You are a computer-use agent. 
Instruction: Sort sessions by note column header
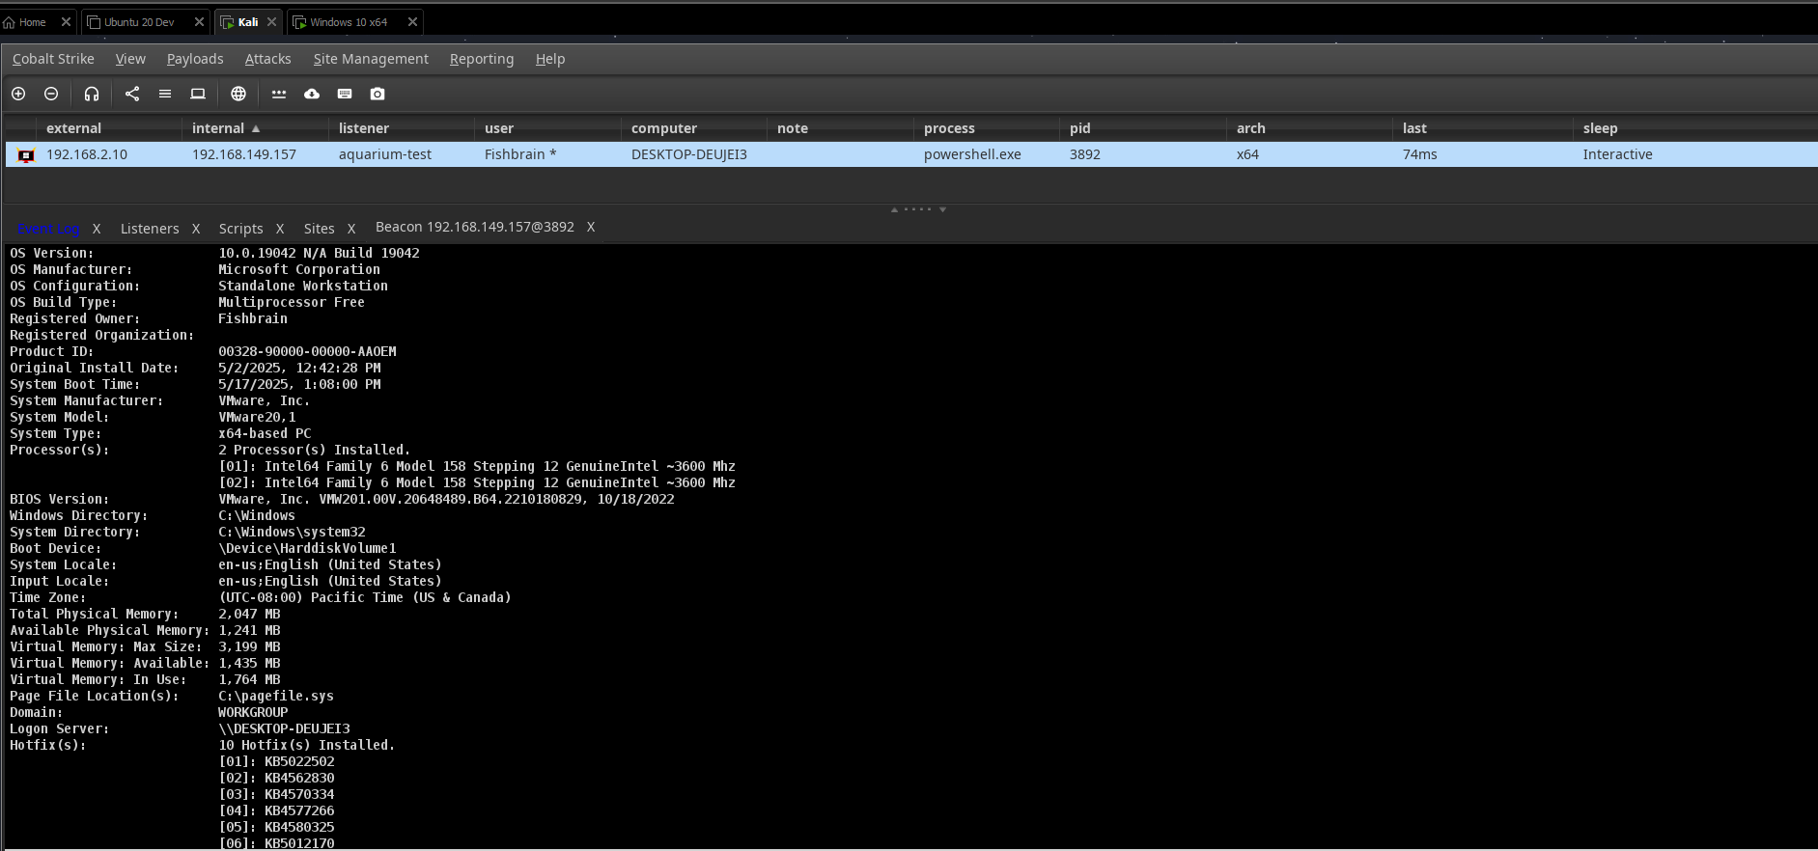pos(840,128)
